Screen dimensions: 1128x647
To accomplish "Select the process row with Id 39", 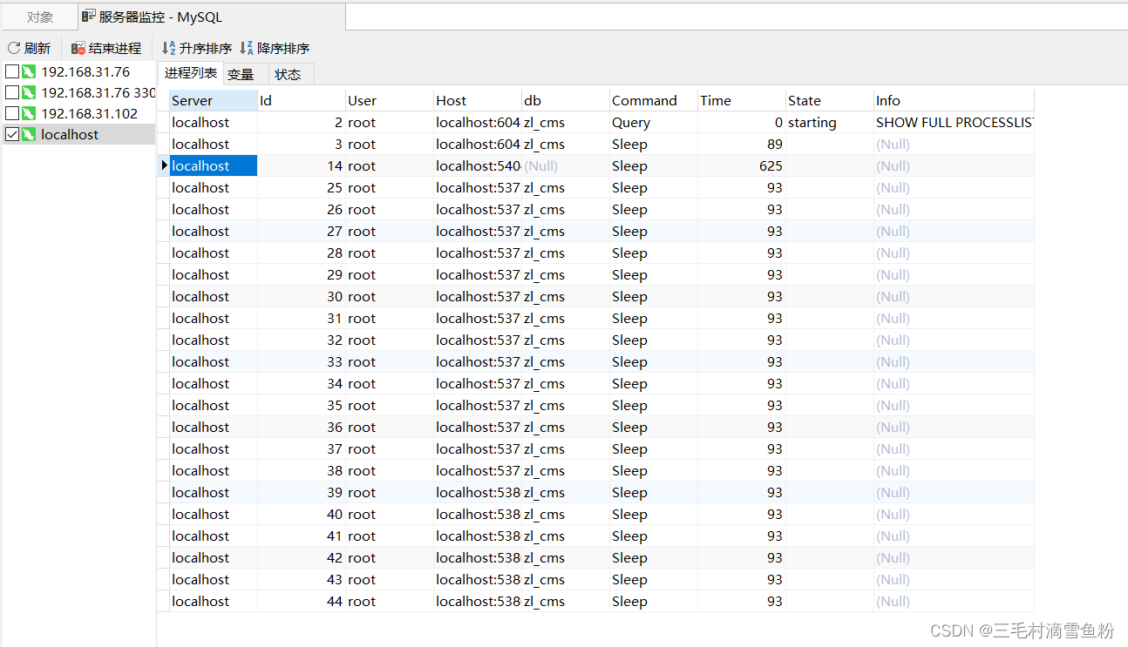I will tap(601, 493).
